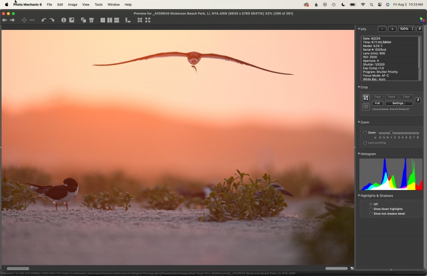Open crop Settings...
The width and height of the screenshot is (427, 276).
pos(399,103)
